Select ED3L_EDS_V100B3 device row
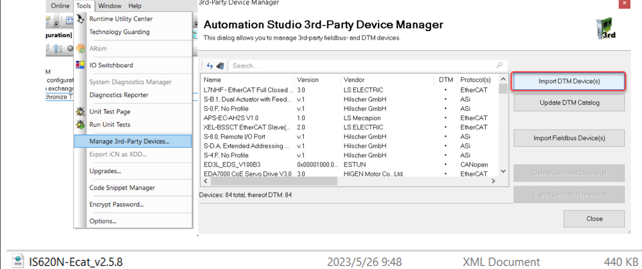The image size is (642, 269). 350,165
